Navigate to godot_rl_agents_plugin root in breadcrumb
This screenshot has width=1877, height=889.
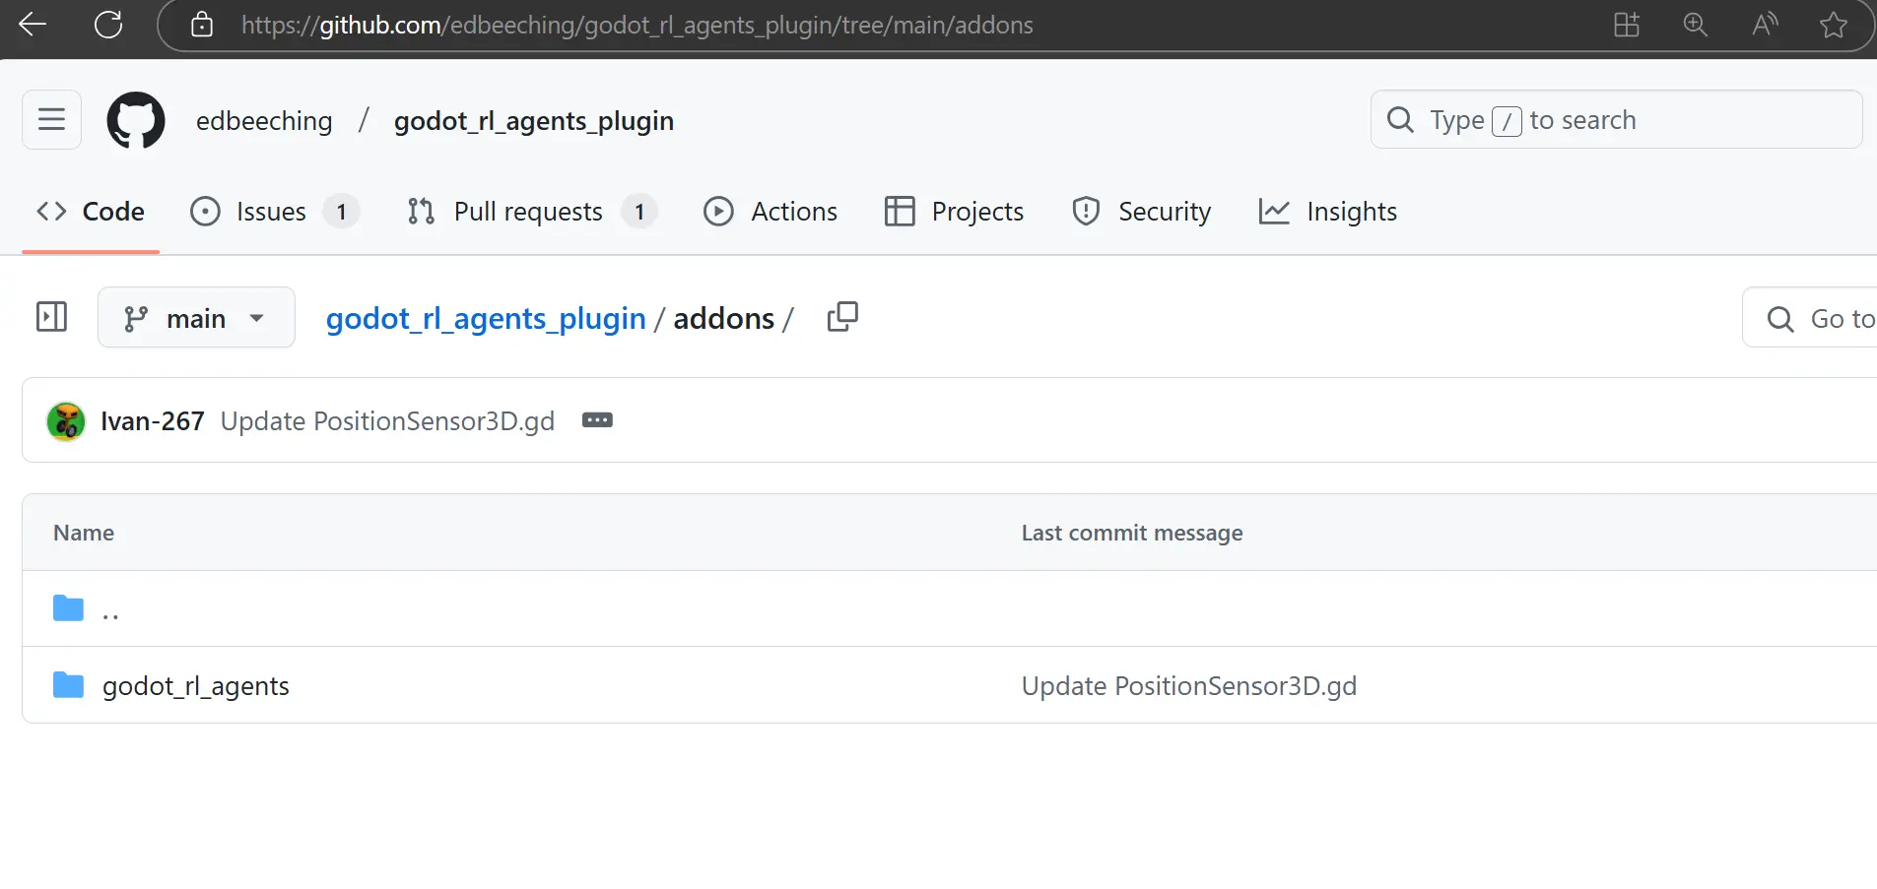[x=486, y=318]
